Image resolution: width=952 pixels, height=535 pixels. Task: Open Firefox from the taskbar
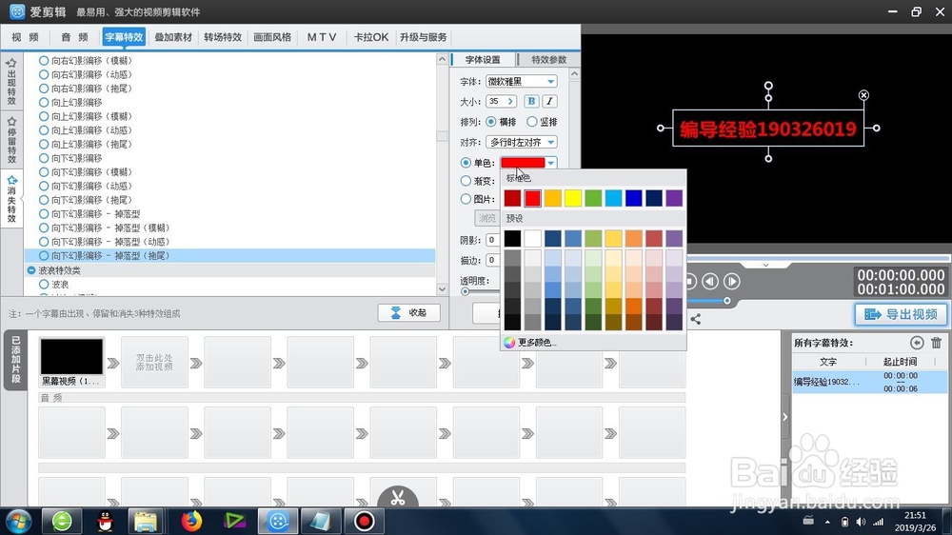191,521
